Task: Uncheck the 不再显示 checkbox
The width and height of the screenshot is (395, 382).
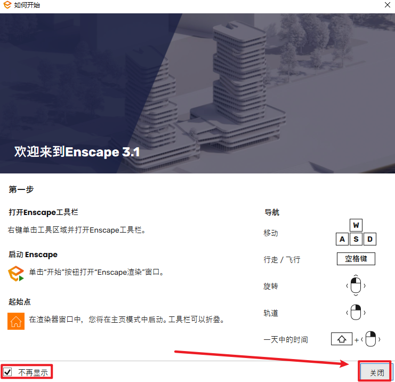Action: [7, 372]
